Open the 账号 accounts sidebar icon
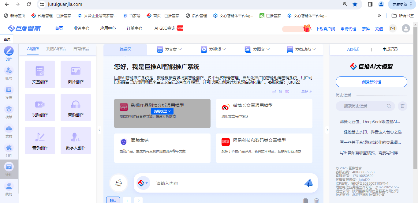 click(9, 71)
